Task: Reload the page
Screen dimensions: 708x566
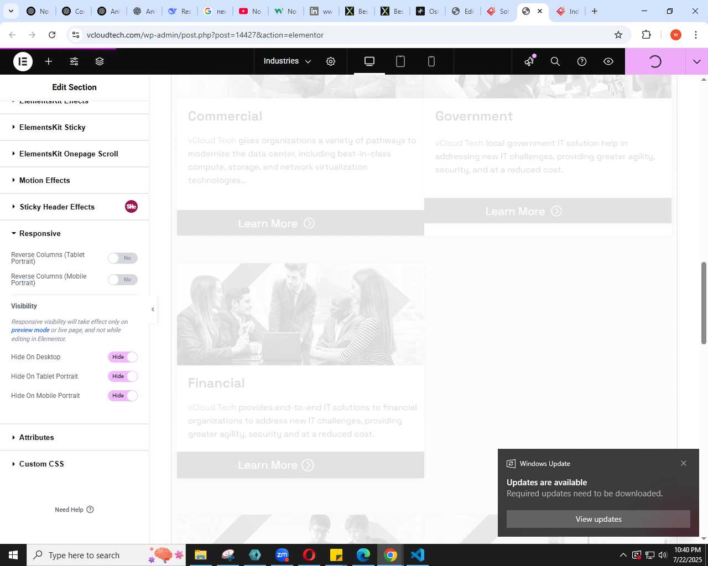Action: point(52,35)
